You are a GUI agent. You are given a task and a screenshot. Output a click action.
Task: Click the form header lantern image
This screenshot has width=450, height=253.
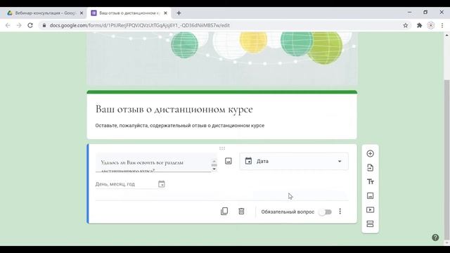coord(222,58)
